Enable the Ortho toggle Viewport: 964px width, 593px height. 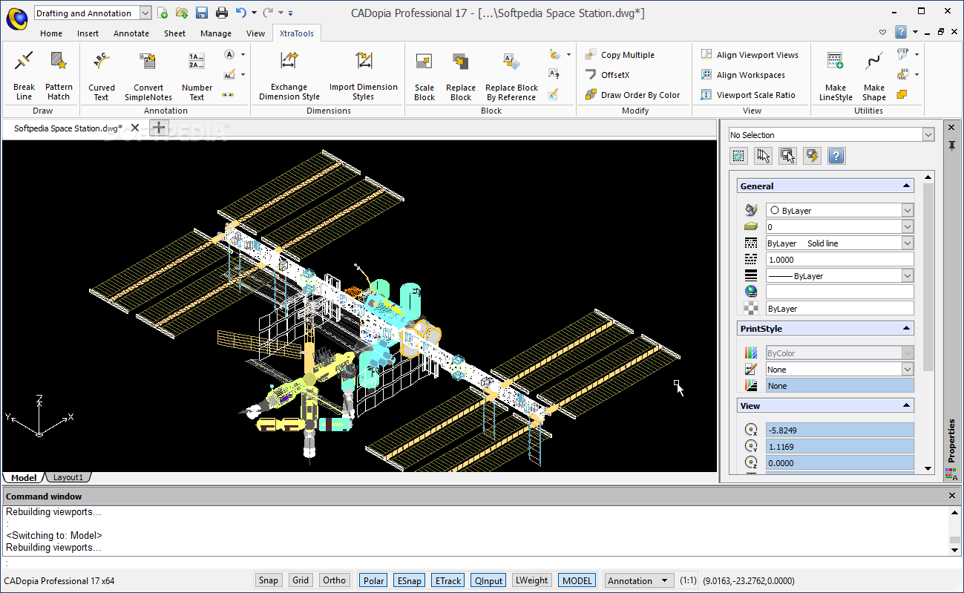[x=335, y=580]
